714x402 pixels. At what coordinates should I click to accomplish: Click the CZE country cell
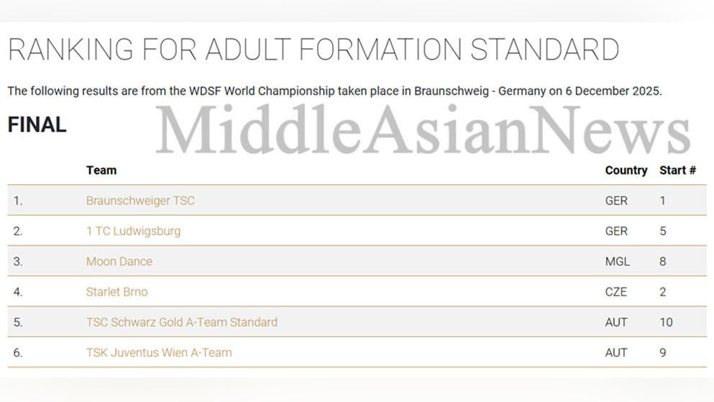616,292
